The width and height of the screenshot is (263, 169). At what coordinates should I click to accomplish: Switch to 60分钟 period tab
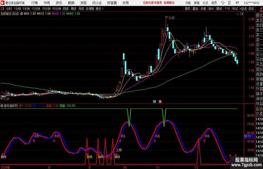point(56,9)
